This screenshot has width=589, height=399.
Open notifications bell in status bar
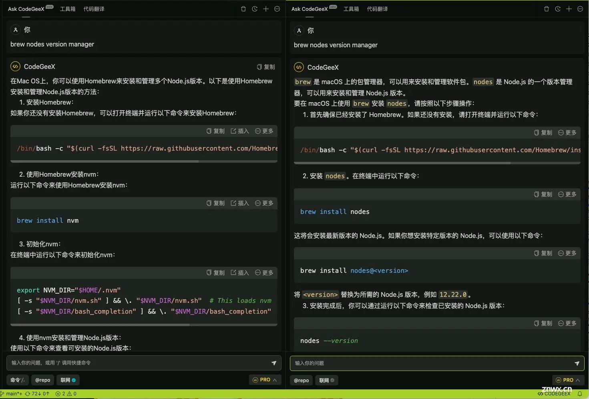579,394
